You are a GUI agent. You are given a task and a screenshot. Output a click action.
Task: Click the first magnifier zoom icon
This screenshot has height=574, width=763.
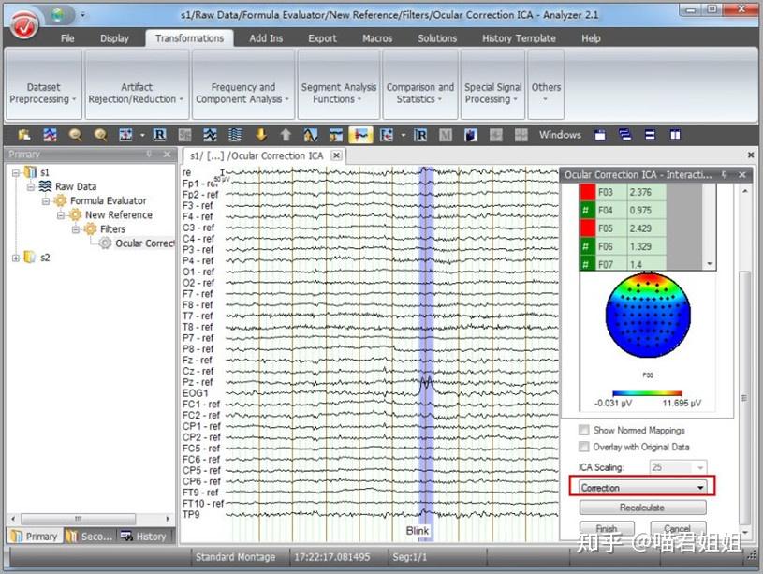75,135
